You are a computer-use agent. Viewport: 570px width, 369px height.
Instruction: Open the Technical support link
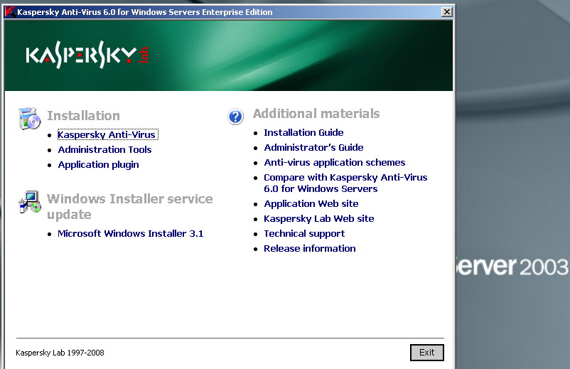click(304, 233)
